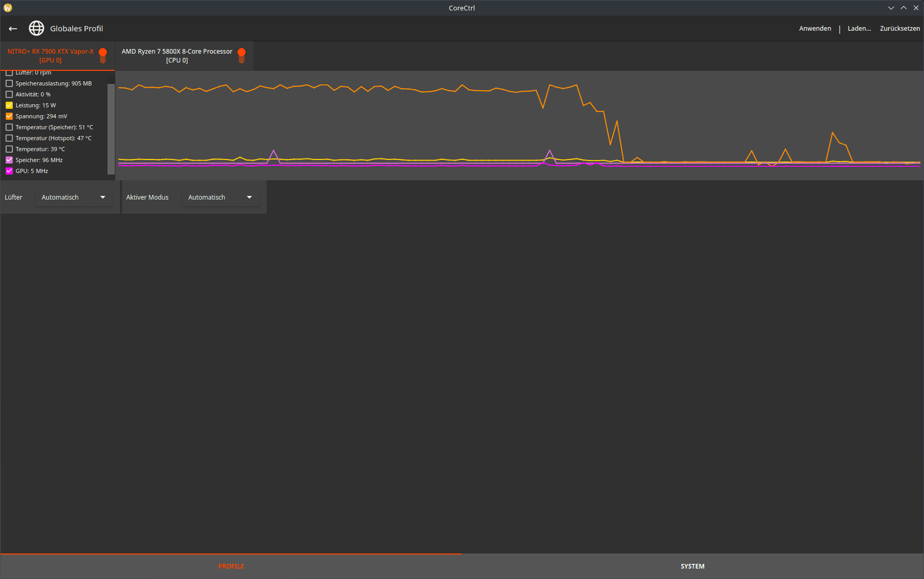The image size is (924, 579).
Task: Click the back arrow icon
Action: (x=13, y=29)
